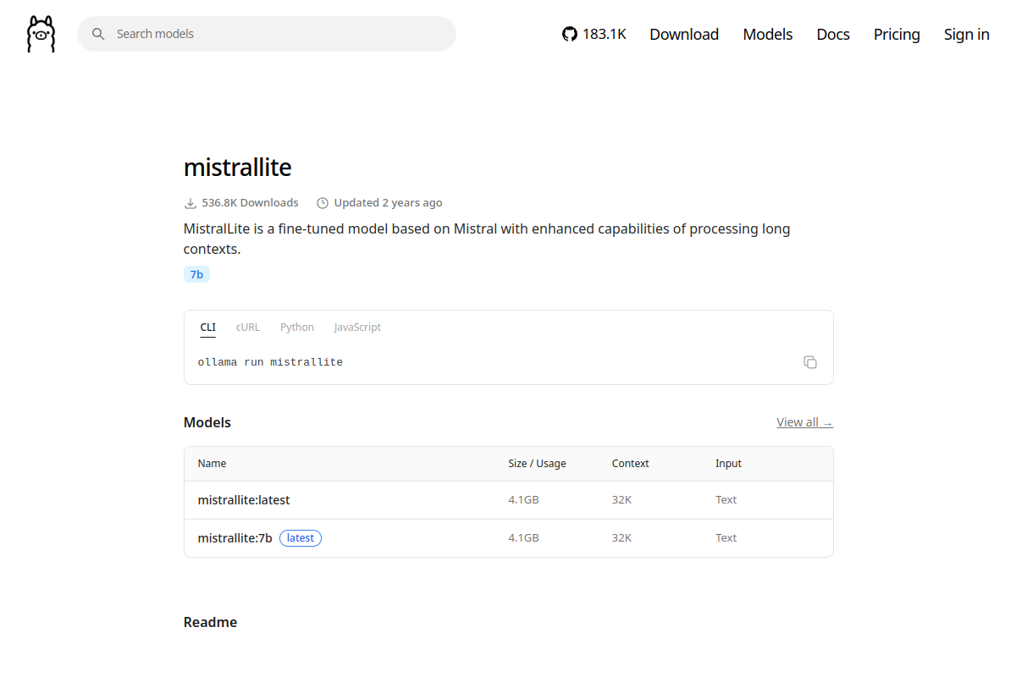1016x677 pixels.
Task: Select the 7b tag badge
Action: [x=196, y=274]
